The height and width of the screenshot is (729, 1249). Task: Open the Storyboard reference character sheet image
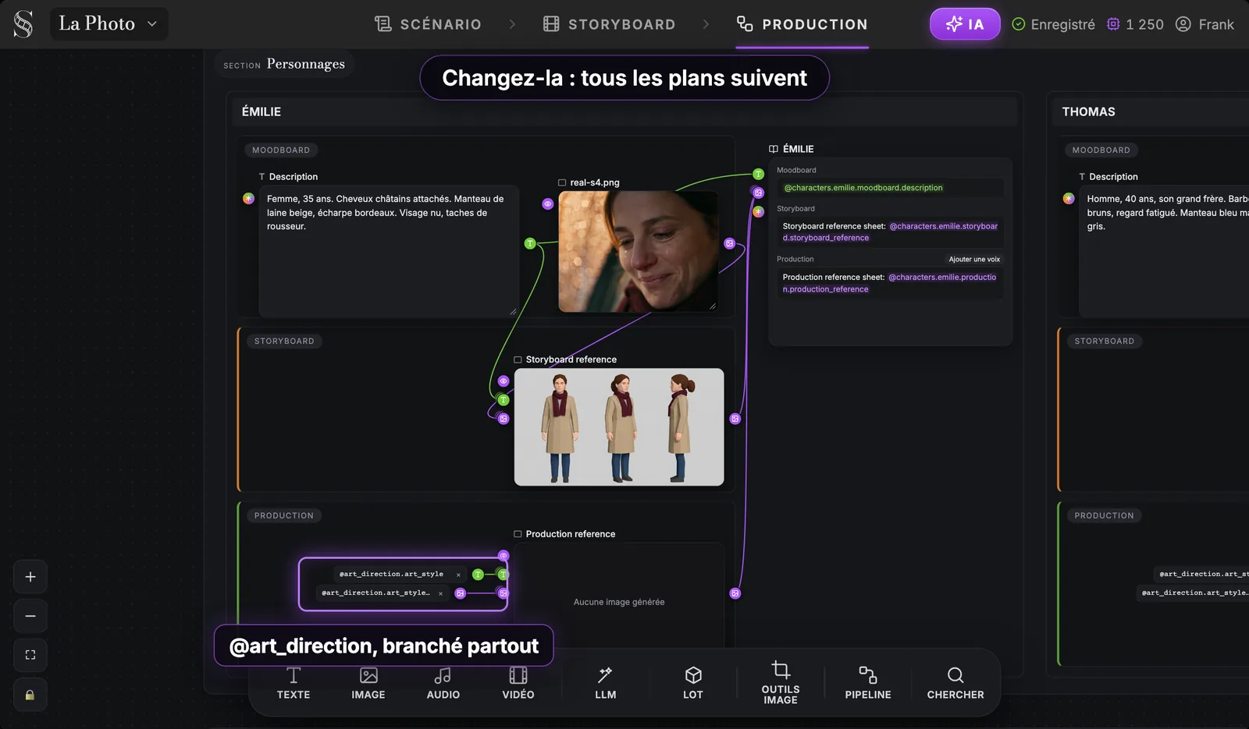[x=619, y=427]
